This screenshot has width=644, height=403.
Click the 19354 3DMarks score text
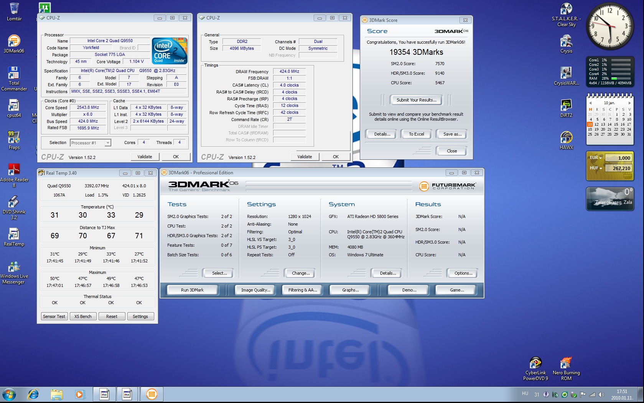pyautogui.click(x=416, y=52)
